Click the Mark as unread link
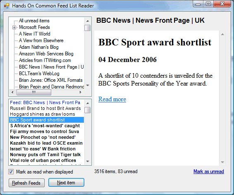 click(x=209, y=171)
